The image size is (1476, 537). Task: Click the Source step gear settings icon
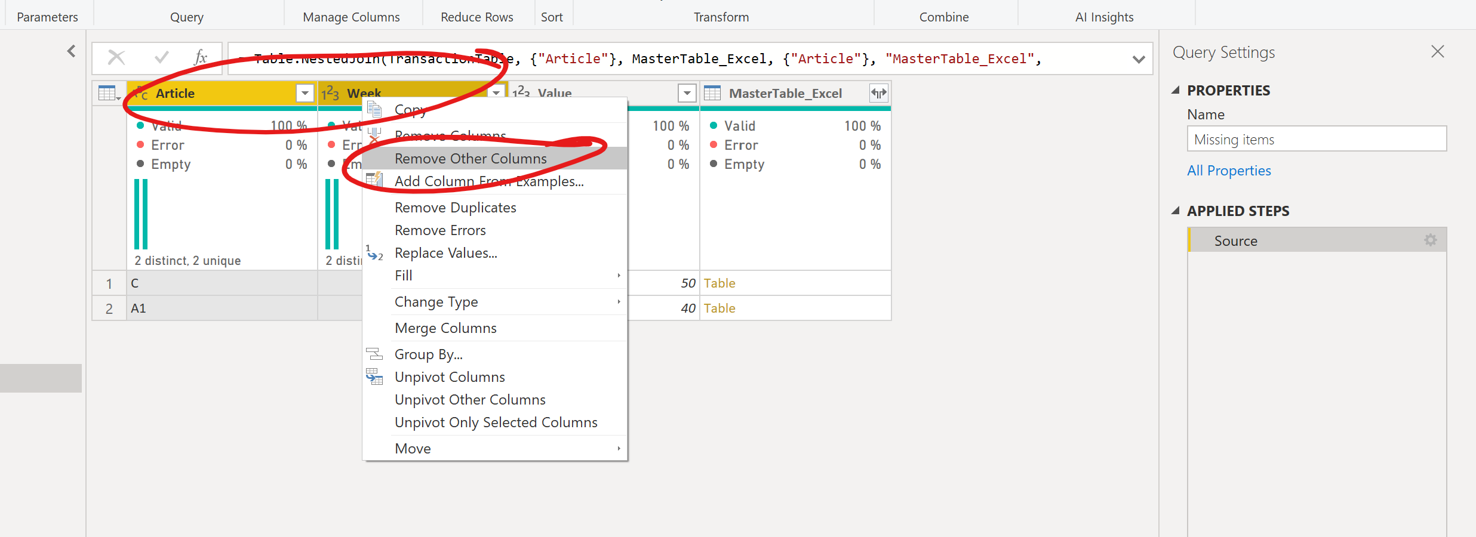pyautogui.click(x=1431, y=240)
